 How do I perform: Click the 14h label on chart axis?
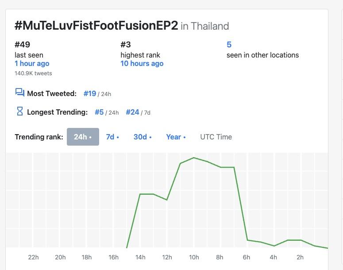[x=140, y=257]
